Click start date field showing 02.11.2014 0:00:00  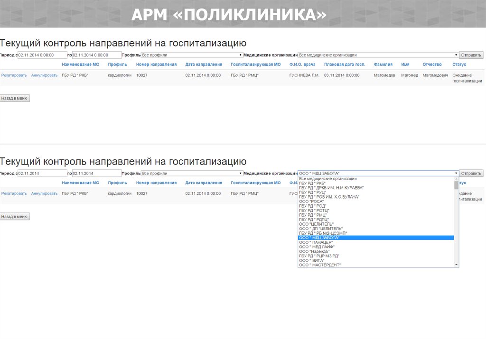(42, 55)
